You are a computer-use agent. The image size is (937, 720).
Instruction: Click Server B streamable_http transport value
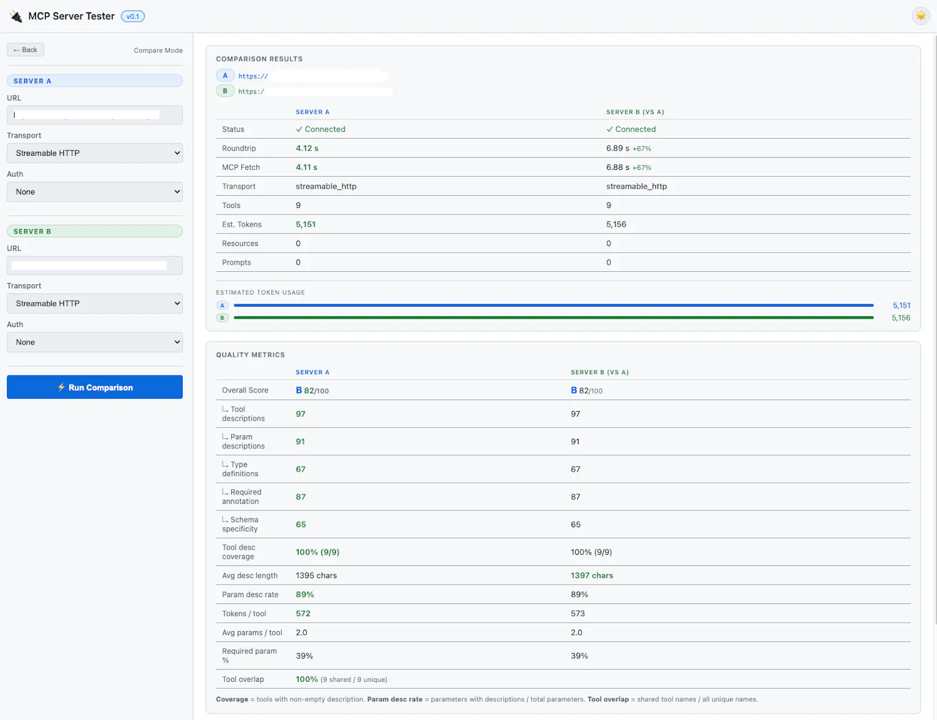637,186
